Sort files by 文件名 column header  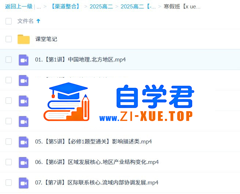pyautogui.click(x=25, y=21)
